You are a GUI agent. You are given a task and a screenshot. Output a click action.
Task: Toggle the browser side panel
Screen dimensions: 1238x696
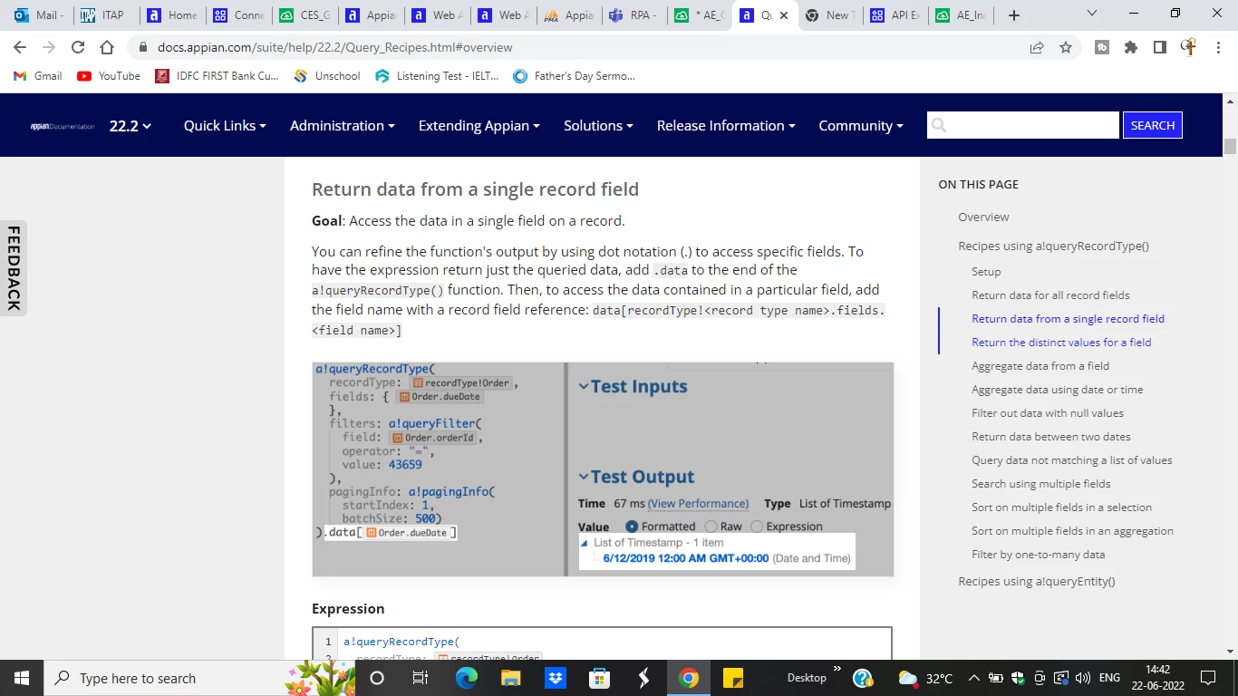[1159, 47]
